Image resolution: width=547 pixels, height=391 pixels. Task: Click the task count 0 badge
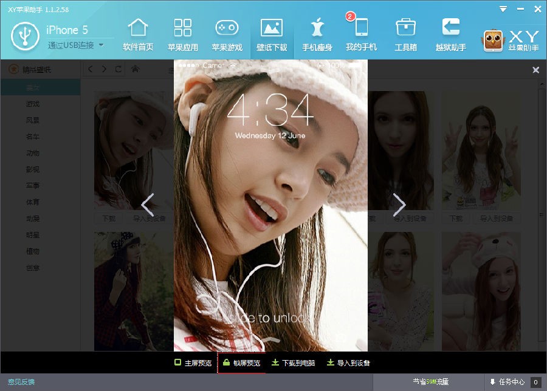pyautogui.click(x=535, y=382)
